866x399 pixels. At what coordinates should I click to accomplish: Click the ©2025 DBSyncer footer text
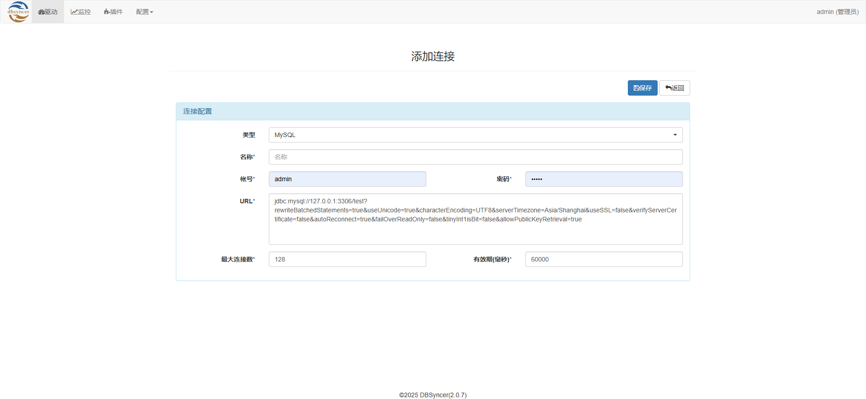click(433, 395)
